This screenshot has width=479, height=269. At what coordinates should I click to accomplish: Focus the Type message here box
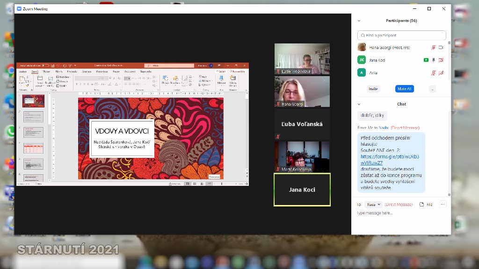(x=400, y=213)
